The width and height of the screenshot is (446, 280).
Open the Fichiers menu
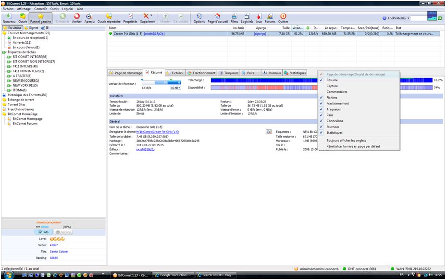[x=8, y=9]
